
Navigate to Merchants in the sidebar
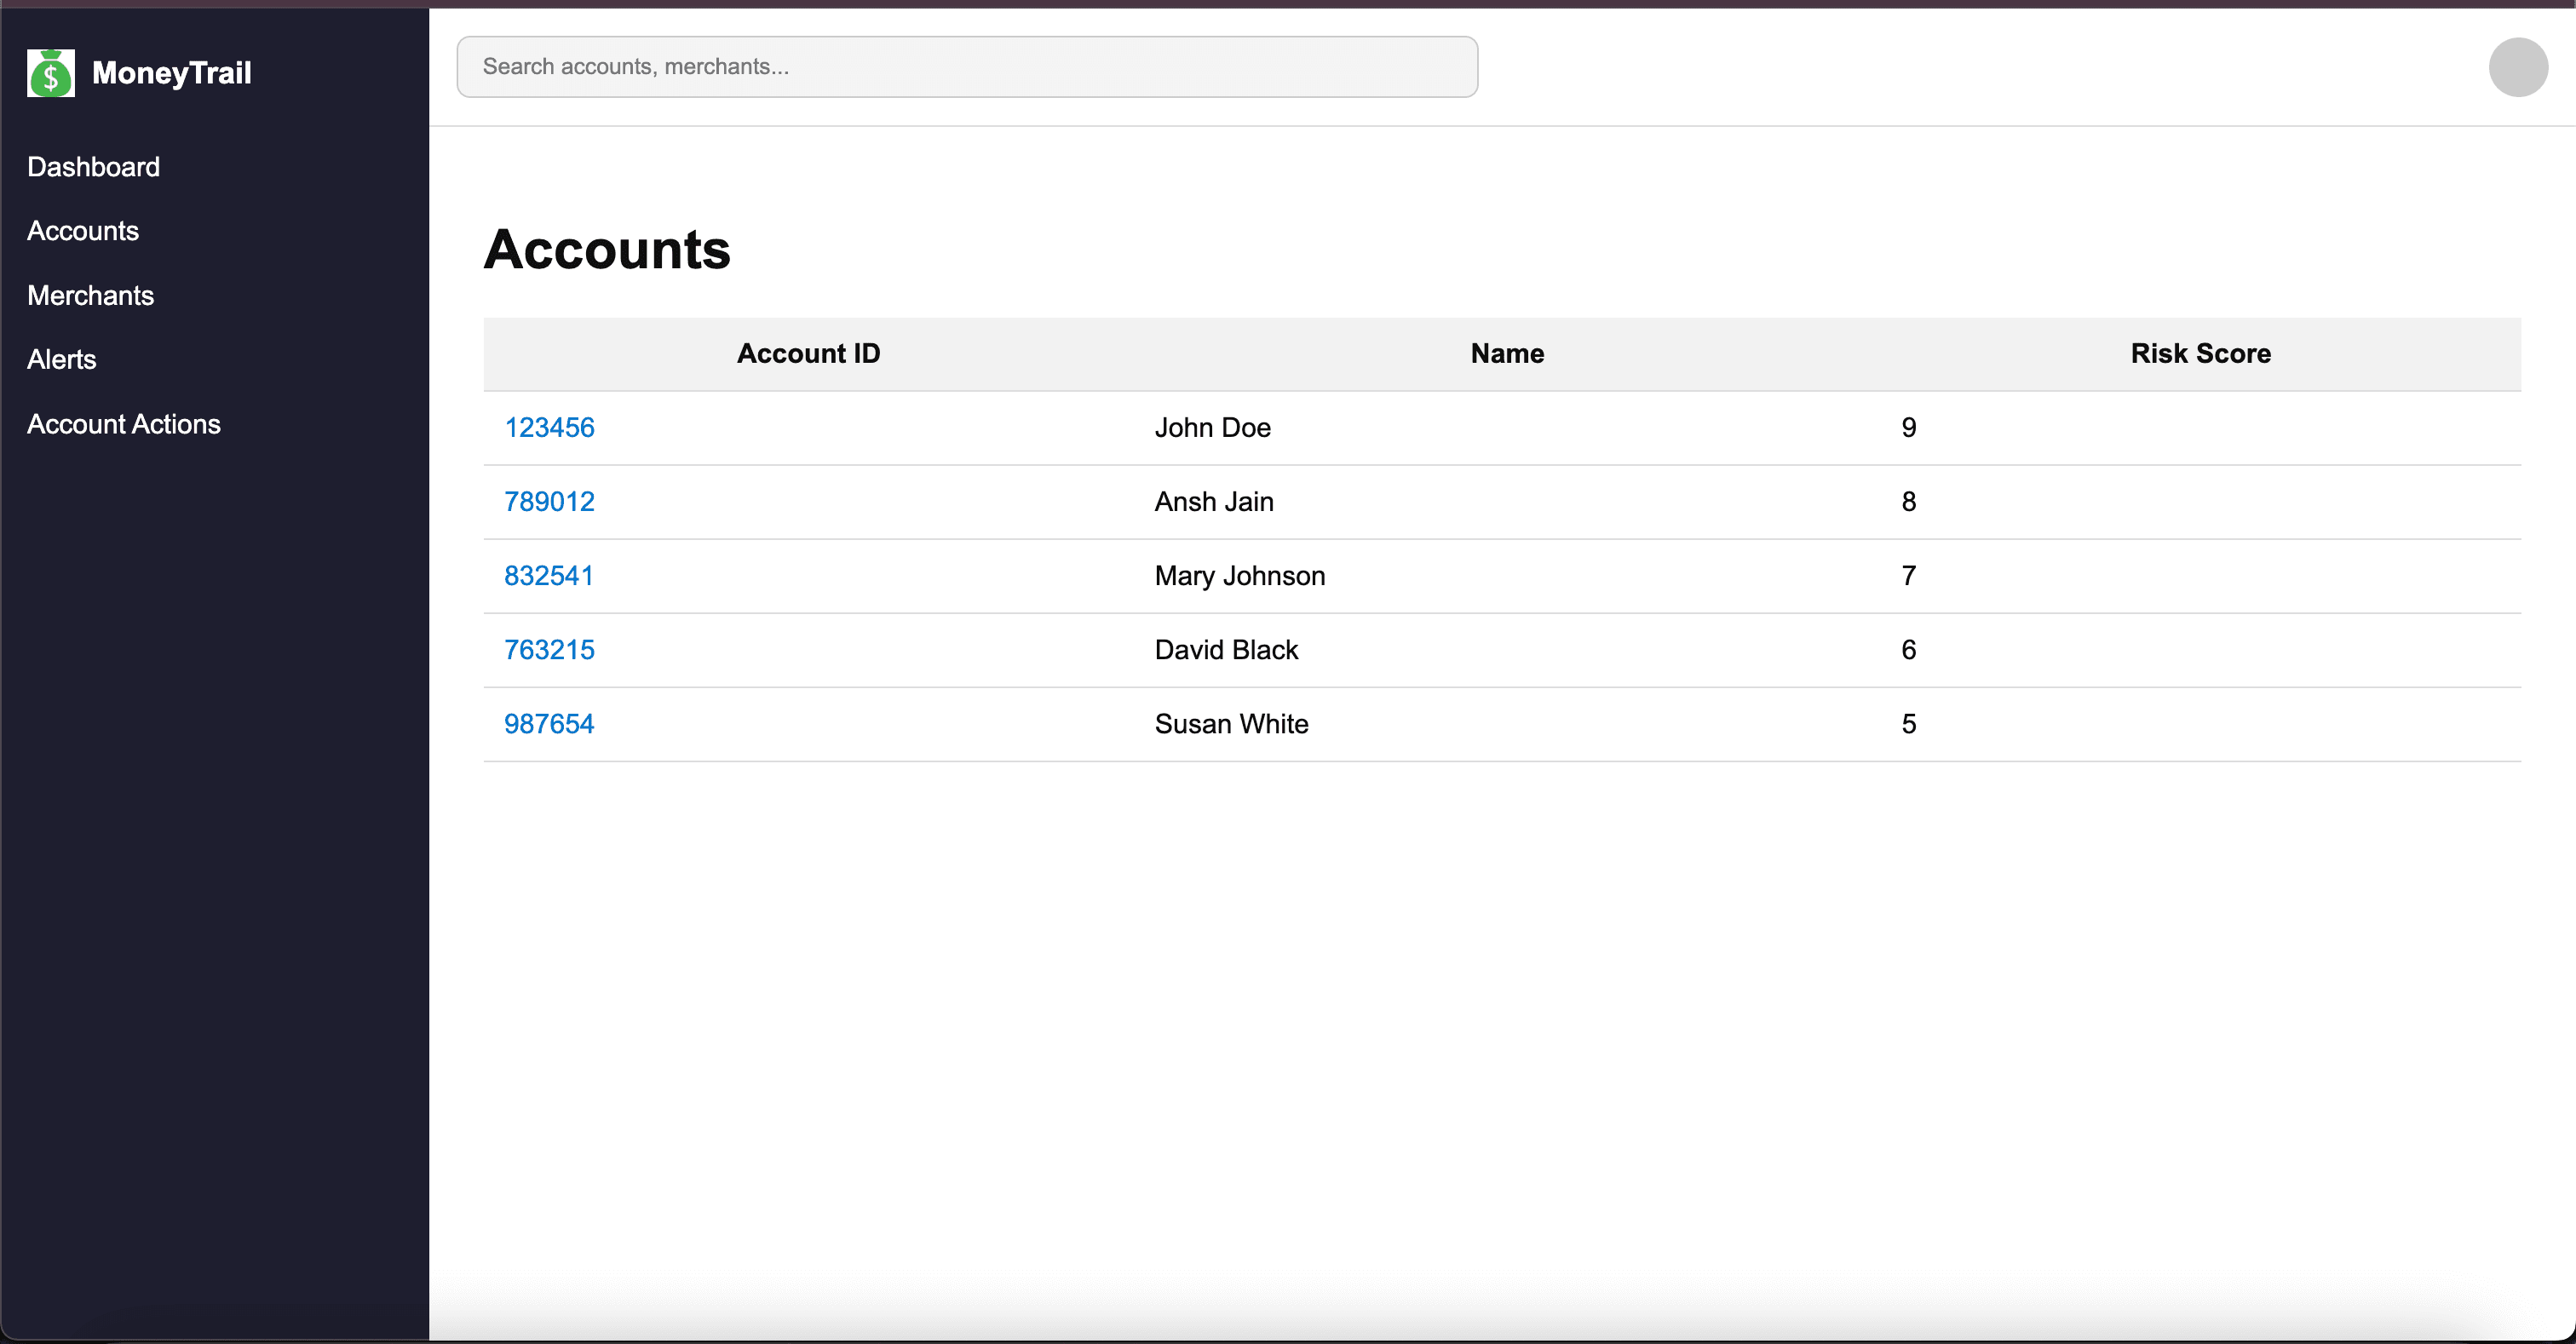click(x=90, y=295)
